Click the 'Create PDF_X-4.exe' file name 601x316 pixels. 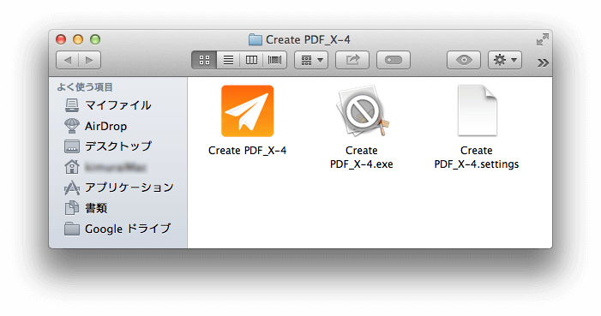(362, 158)
